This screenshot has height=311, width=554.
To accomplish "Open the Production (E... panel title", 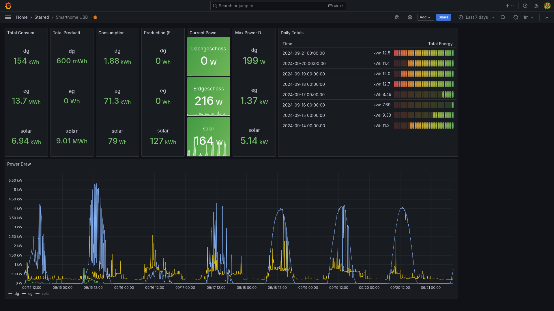I will coord(159,33).
